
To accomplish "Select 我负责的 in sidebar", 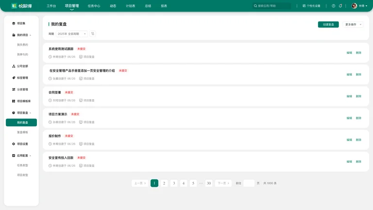I will tap(22, 45).
